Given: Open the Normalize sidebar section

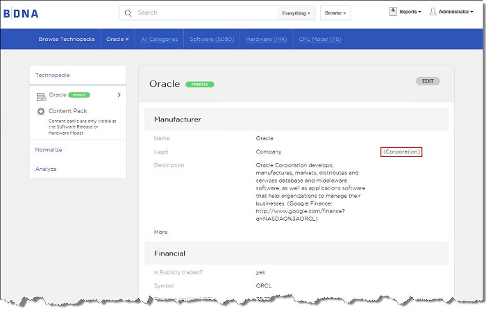Looking at the screenshot, I should point(49,150).
